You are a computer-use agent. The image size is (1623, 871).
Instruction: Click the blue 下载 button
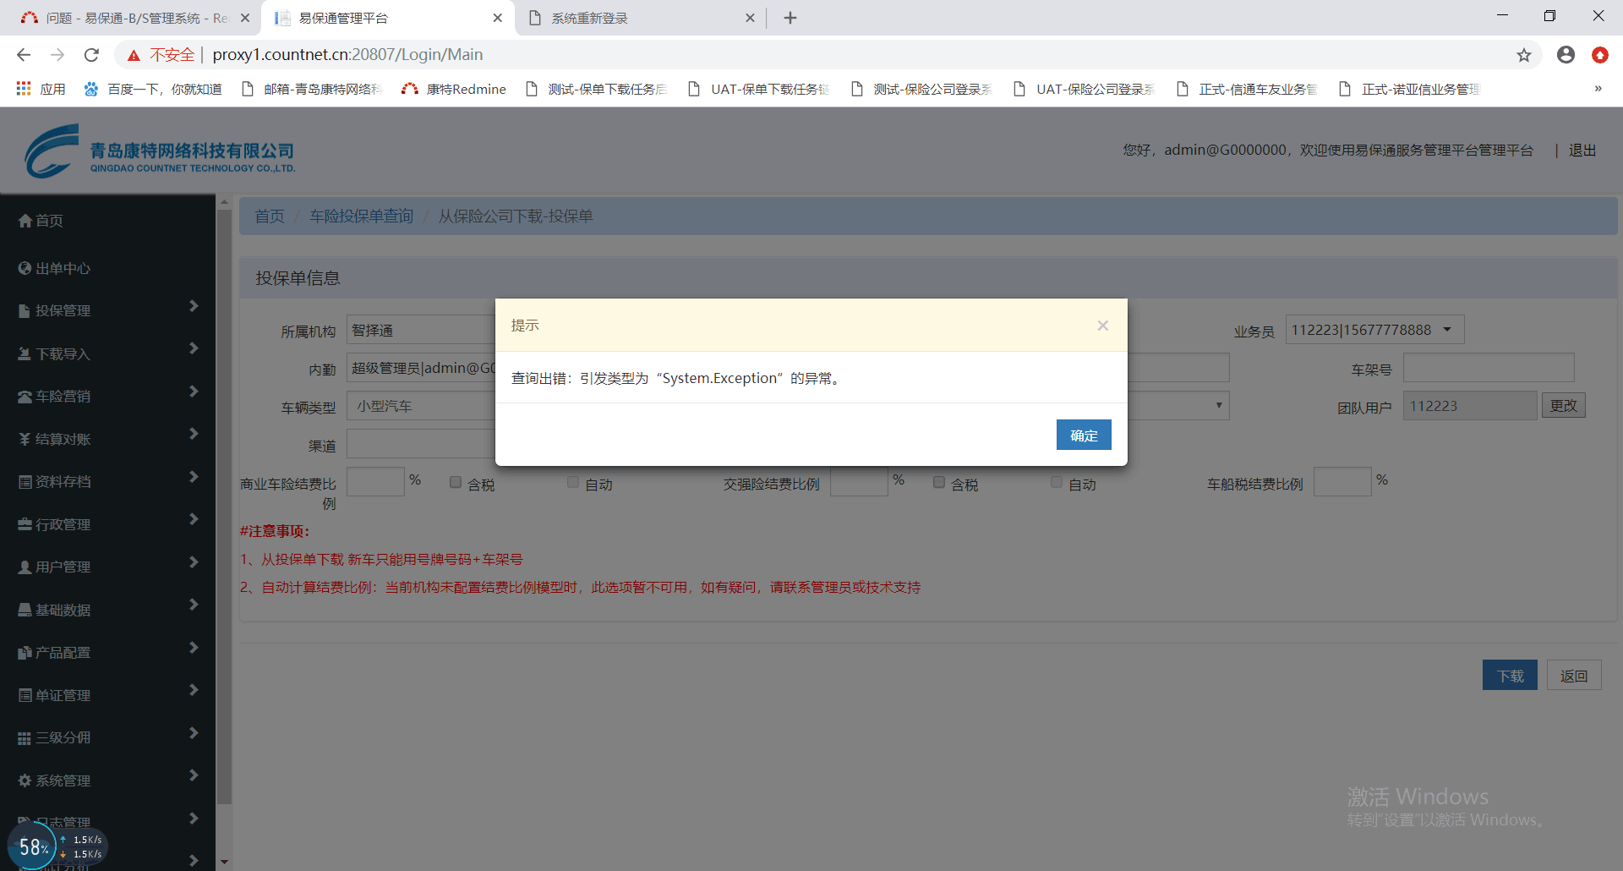(1510, 676)
